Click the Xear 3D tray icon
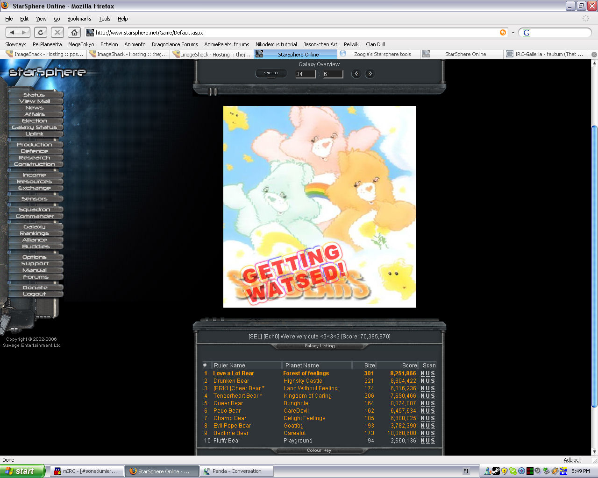The width and height of the screenshot is (598, 478). pyautogui.click(x=563, y=471)
